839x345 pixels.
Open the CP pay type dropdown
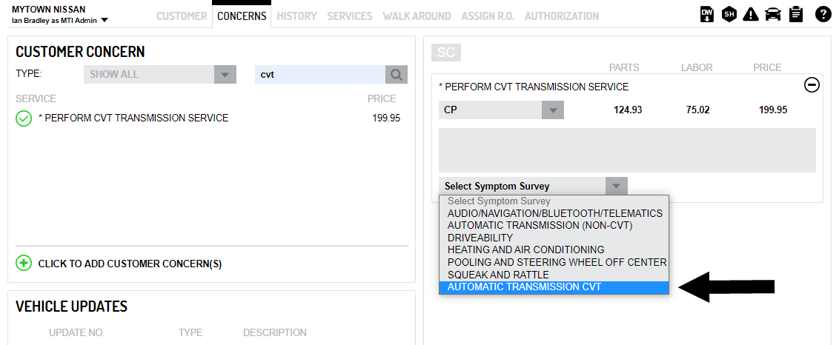point(552,110)
